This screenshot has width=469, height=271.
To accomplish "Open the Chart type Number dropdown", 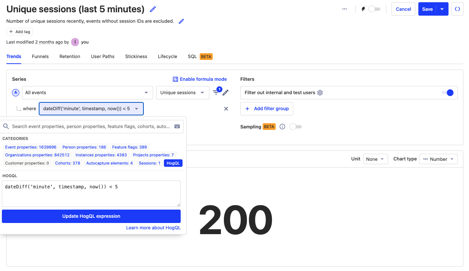I will 438,159.
